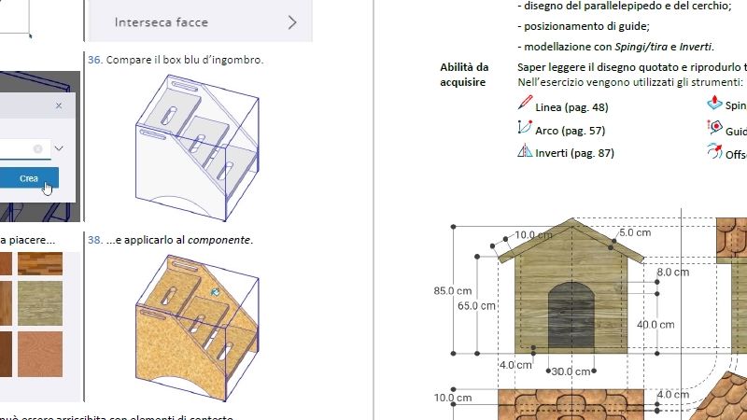Click the '8.0 cm' dimension label

[673, 273]
